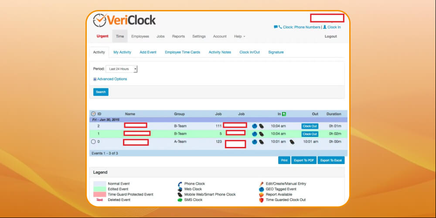Open the Account menu
Viewport: 436px width, 218px height.
coord(220,37)
